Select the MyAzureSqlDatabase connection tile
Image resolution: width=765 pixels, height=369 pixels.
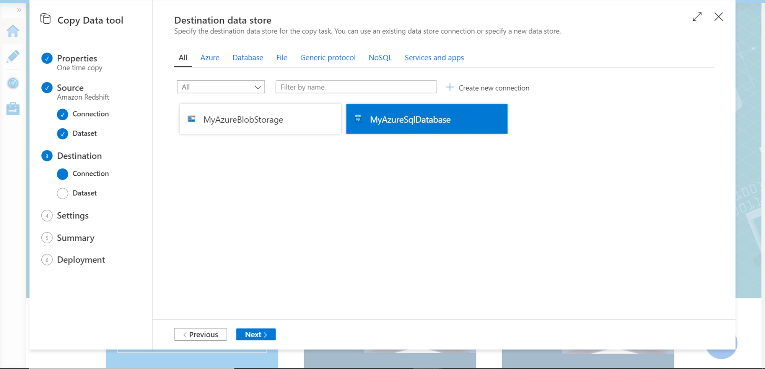pos(427,119)
